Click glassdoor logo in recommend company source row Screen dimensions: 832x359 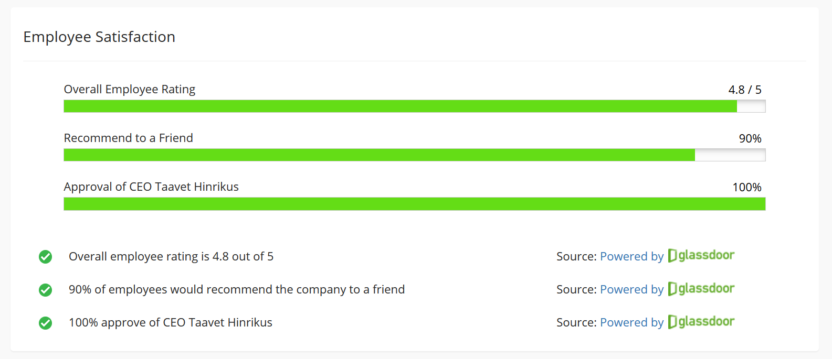click(x=701, y=288)
